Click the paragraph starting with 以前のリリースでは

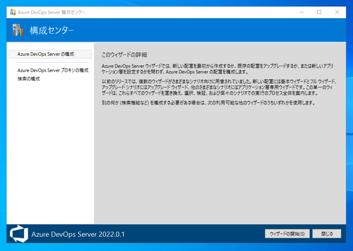[x=219, y=87]
